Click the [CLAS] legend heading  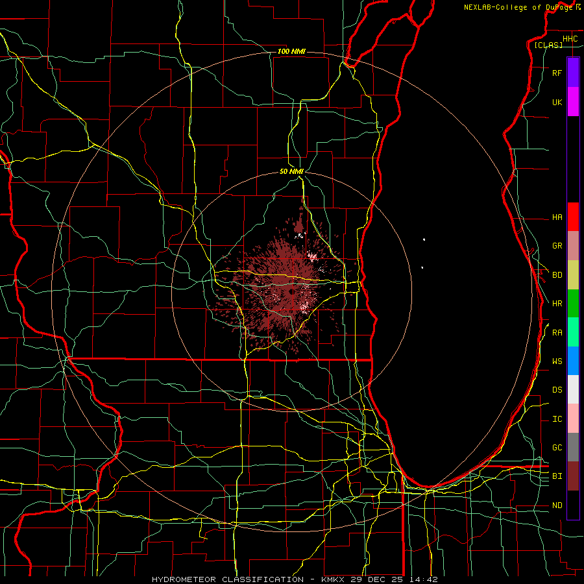[x=548, y=45]
